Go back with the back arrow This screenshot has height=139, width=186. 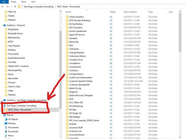click(2, 7)
